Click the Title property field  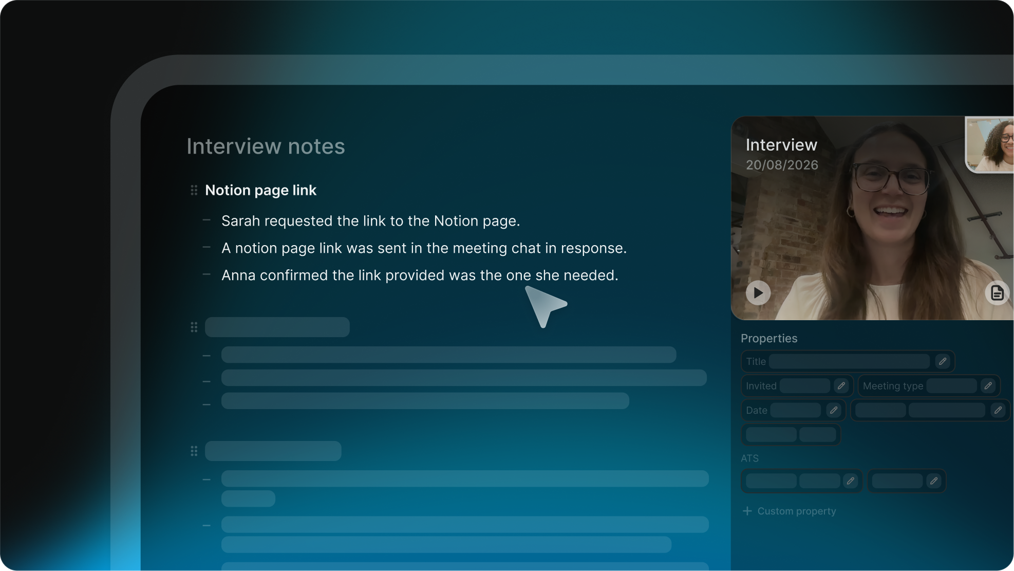click(x=848, y=361)
